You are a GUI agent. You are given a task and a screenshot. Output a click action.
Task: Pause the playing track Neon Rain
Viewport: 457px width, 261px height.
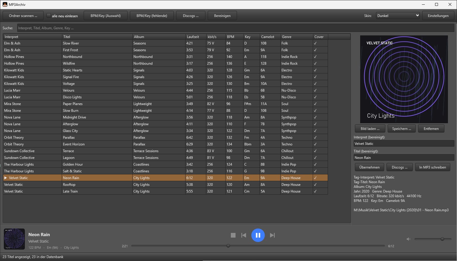pos(258,235)
